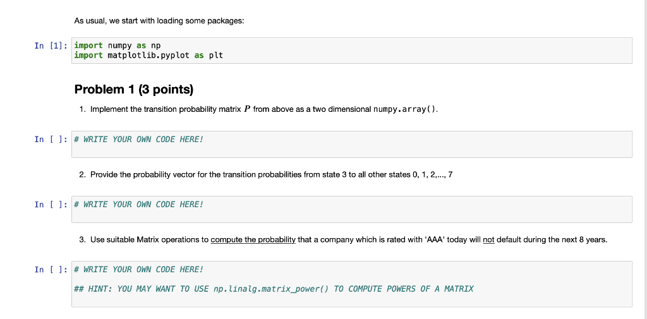Click the In [1]: prompt label

(51, 45)
